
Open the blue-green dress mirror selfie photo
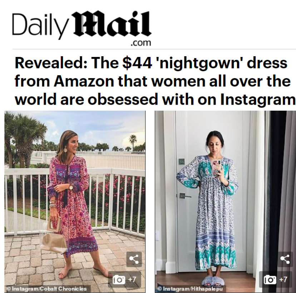[226, 202]
